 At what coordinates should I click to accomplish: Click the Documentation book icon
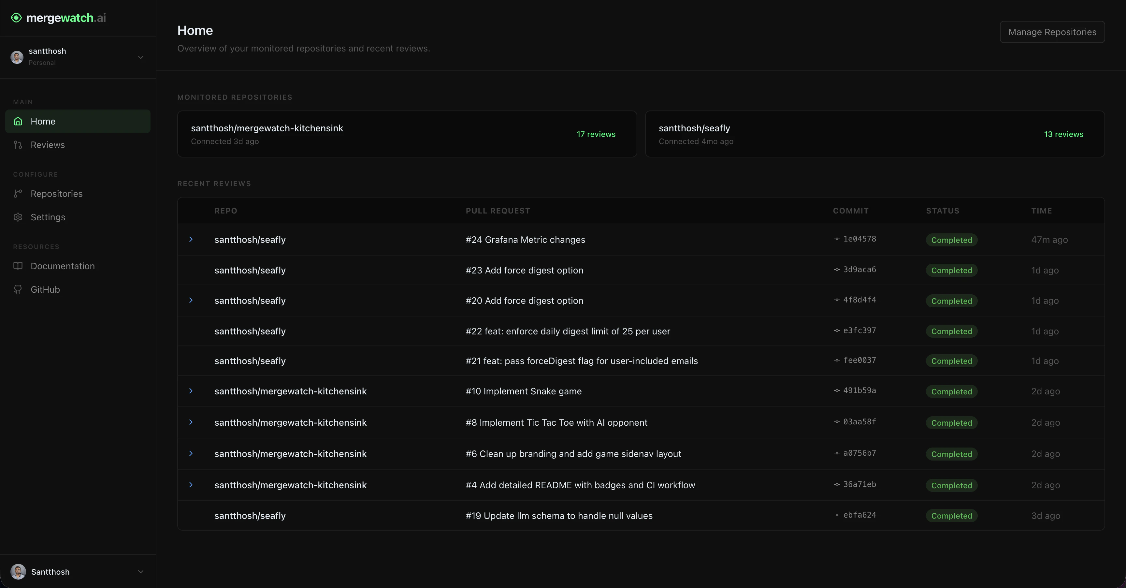(x=18, y=266)
